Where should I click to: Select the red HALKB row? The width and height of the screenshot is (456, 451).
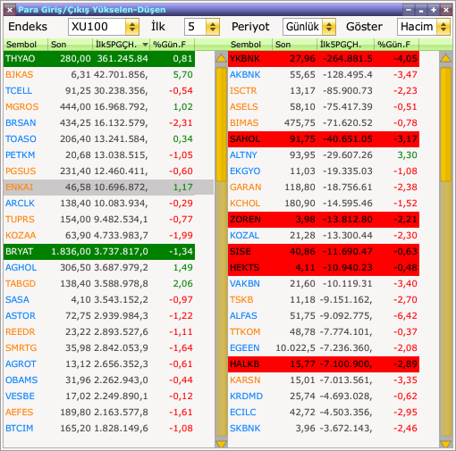tap(324, 364)
